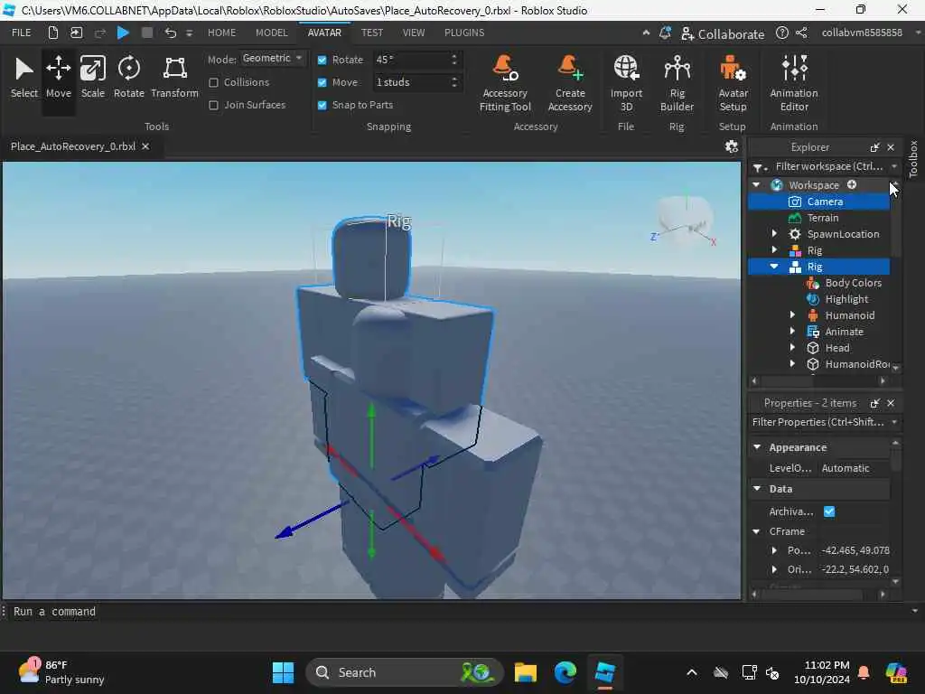
Task: Launch Create Accessory
Action: [570, 83]
